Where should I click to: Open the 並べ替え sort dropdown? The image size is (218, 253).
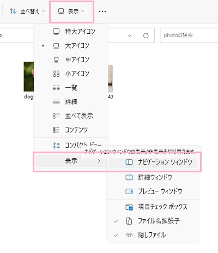pos(27,11)
